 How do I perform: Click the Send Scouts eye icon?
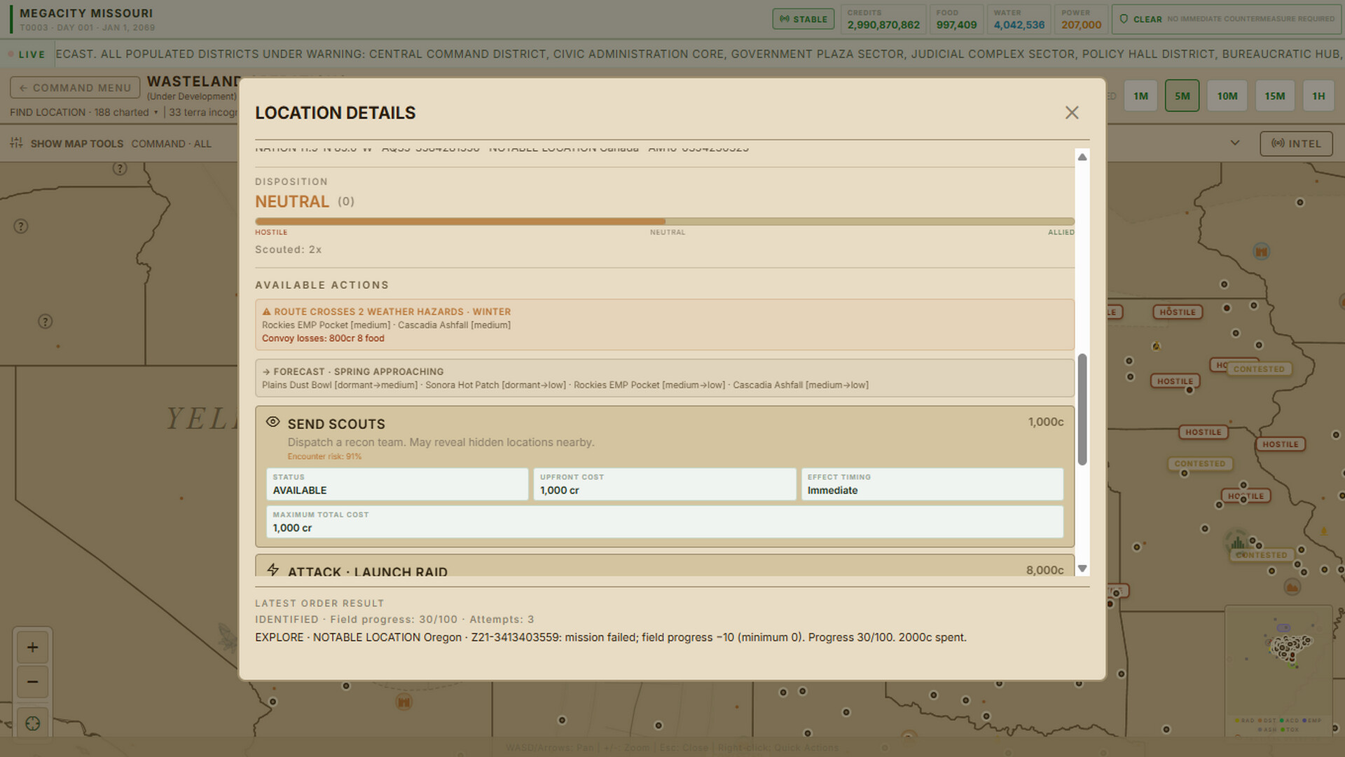click(x=273, y=422)
